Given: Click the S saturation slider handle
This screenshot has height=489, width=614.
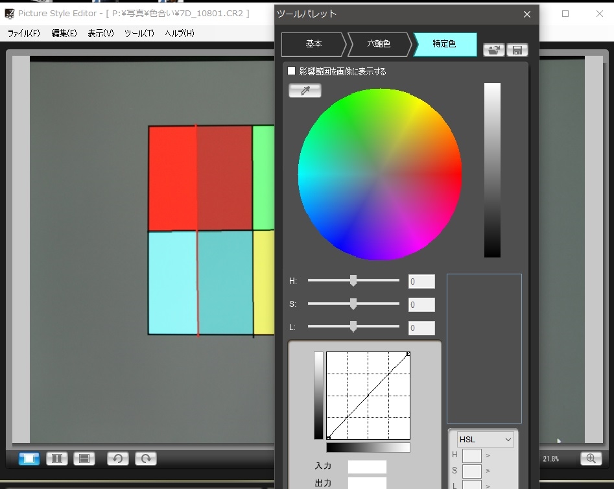Looking at the screenshot, I should pos(353,304).
